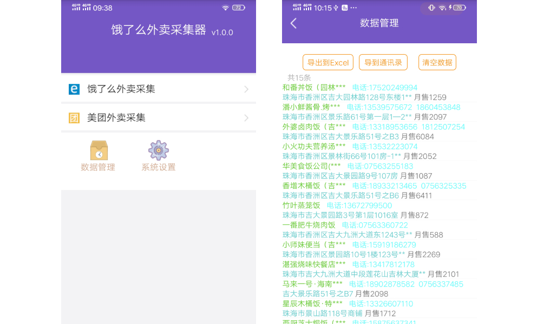Click the 月售6084 sales figure

click(x=417, y=137)
